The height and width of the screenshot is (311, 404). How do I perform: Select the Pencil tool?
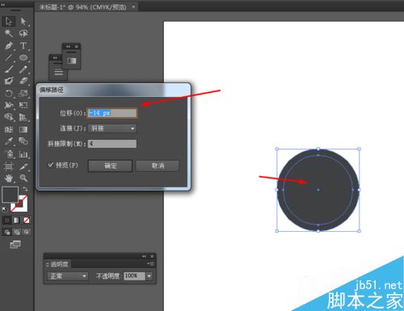click(x=23, y=69)
